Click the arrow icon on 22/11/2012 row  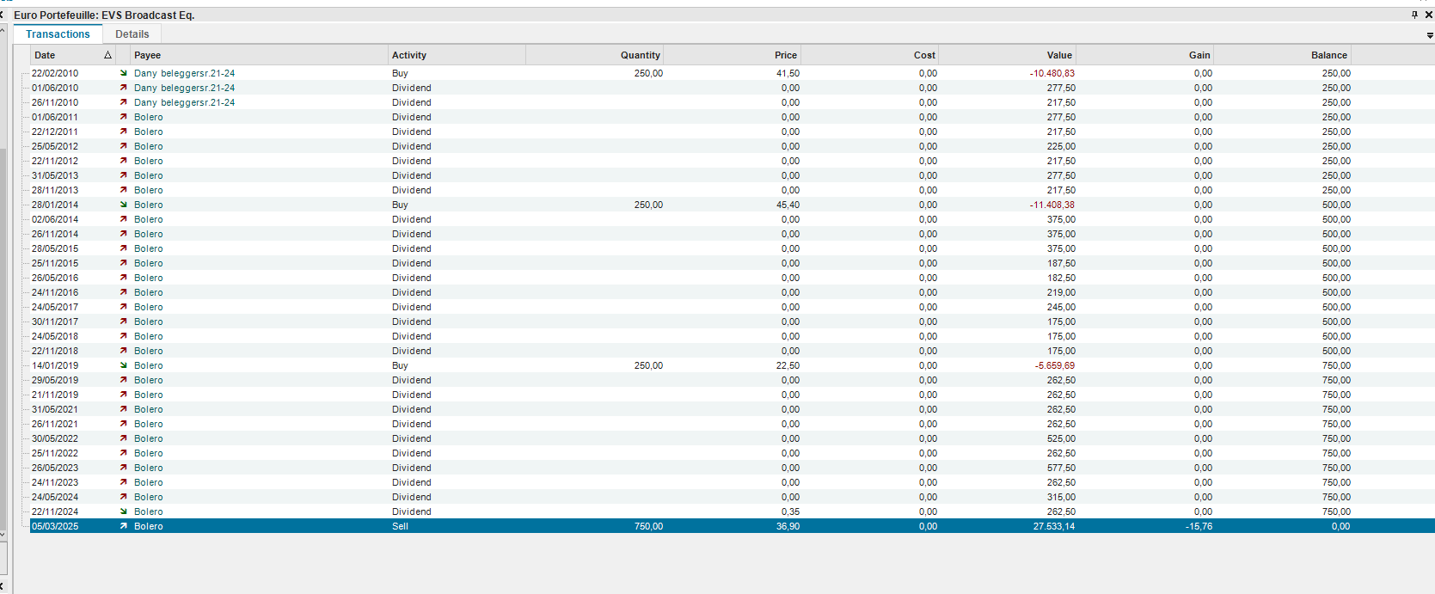[x=124, y=161]
